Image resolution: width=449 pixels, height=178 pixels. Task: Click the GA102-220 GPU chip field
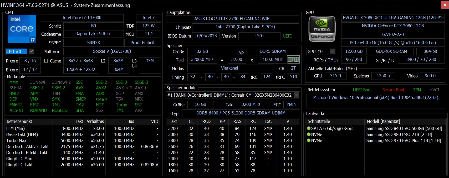tap(393, 35)
